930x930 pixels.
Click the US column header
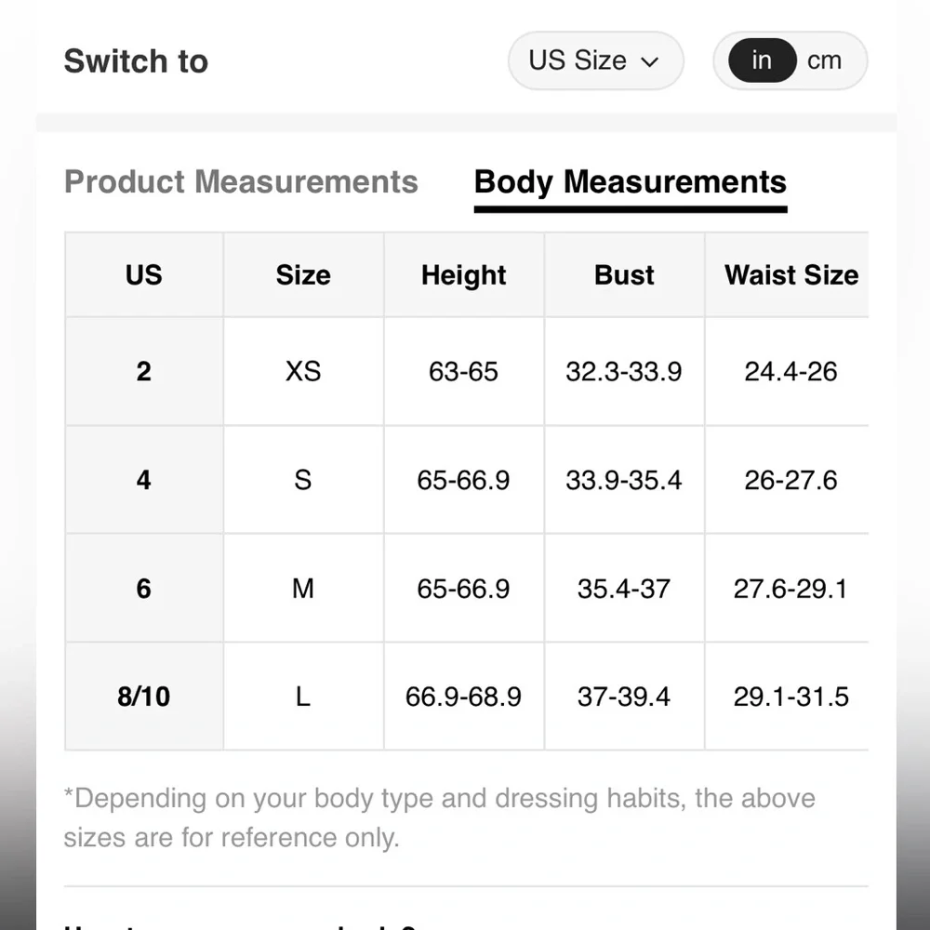click(x=143, y=275)
